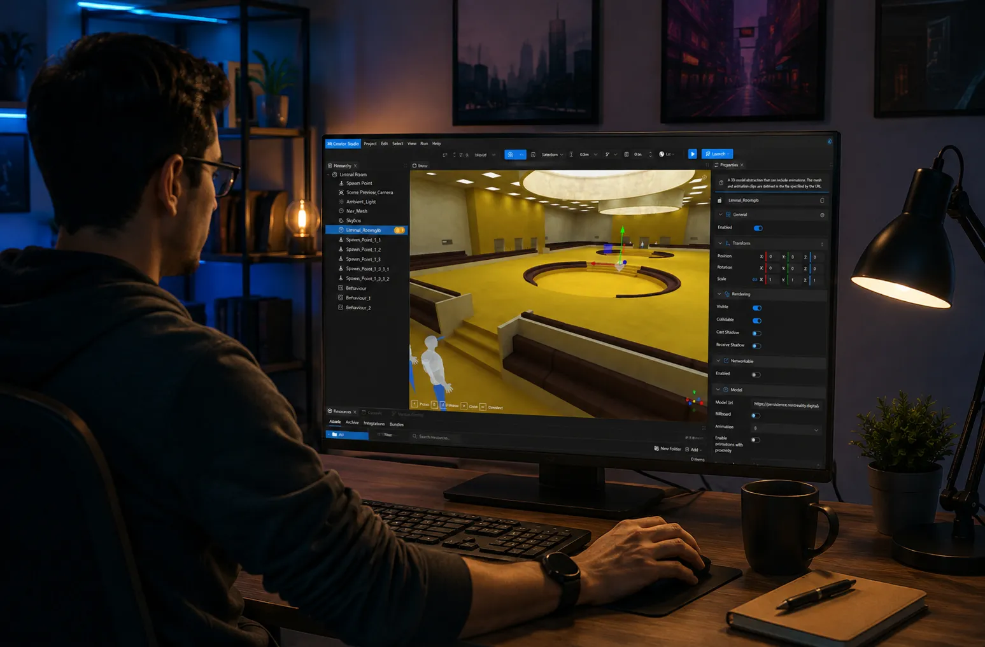Image resolution: width=985 pixels, height=647 pixels.
Task: Open the Transform section options menu
Action: coord(822,244)
